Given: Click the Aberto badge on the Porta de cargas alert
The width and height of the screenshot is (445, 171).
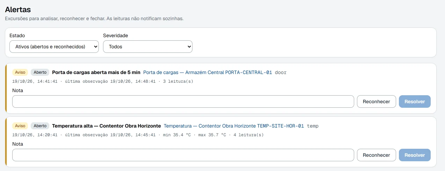Looking at the screenshot, I should [40, 72].
